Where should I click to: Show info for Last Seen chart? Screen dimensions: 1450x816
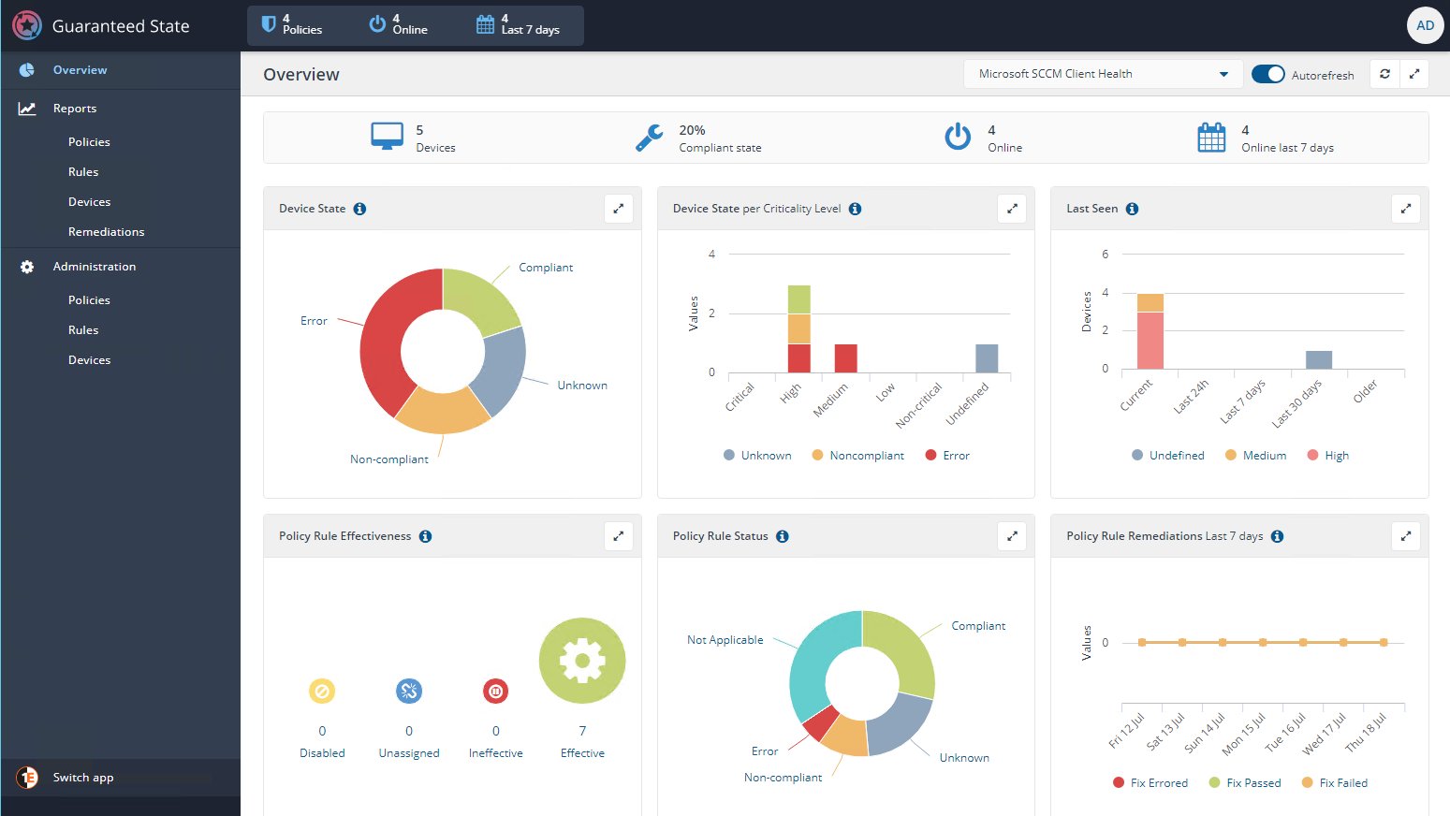pyautogui.click(x=1132, y=209)
